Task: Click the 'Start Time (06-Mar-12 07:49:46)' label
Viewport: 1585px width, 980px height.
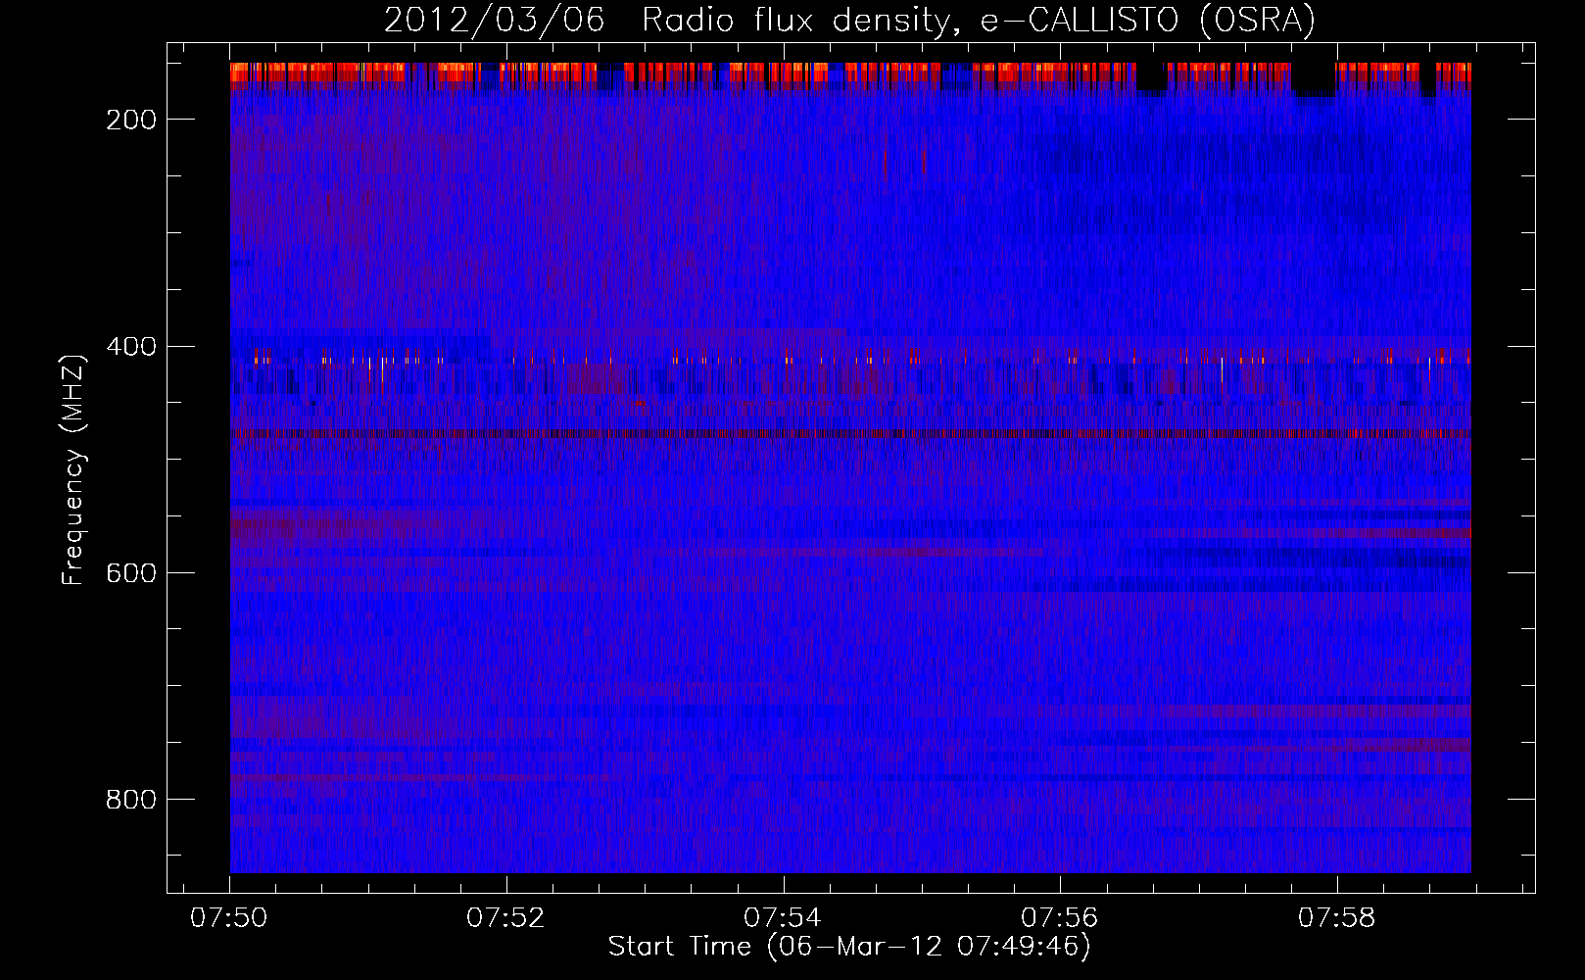Action: pyautogui.click(x=849, y=947)
